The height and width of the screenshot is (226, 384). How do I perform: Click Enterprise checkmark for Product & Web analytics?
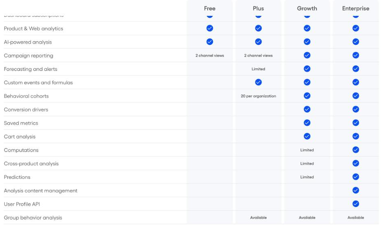(x=356, y=28)
